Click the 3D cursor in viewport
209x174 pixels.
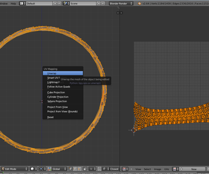(42, 101)
